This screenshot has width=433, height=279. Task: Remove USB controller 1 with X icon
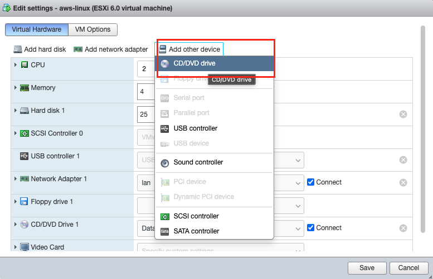click(403, 160)
